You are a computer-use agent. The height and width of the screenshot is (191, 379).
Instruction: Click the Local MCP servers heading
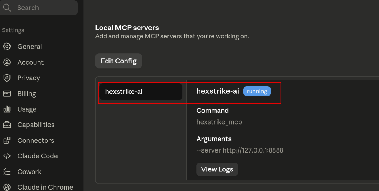coord(127,28)
